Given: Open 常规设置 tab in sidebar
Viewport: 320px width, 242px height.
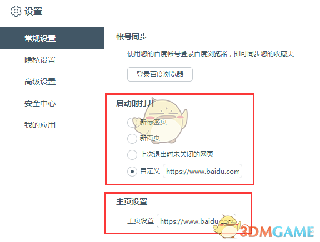Looking at the screenshot, I should 52,38.
